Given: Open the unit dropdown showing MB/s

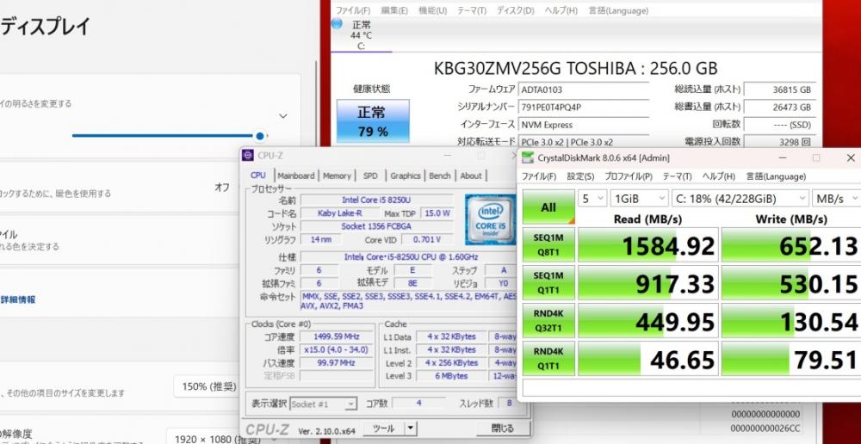Looking at the screenshot, I should (x=836, y=198).
